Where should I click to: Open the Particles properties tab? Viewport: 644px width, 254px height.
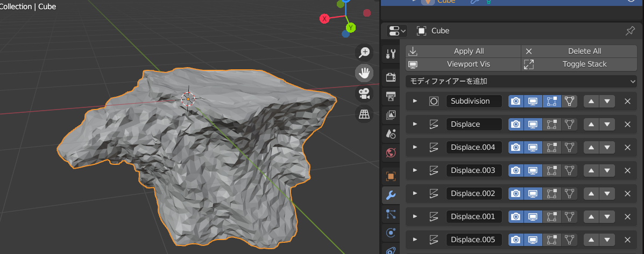click(x=391, y=214)
